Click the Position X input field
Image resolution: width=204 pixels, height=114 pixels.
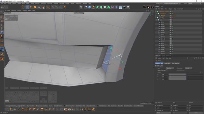(x=163, y=105)
